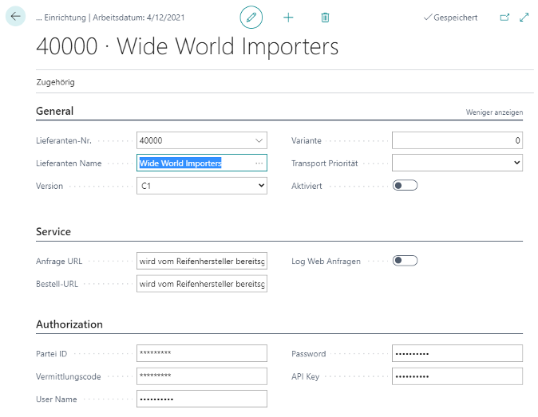The width and height of the screenshot is (538, 417).
Task: Collapse the Authorization section header
Action: (x=69, y=325)
